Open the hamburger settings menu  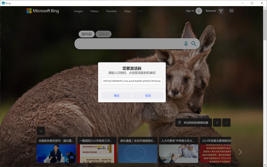coord(231,11)
